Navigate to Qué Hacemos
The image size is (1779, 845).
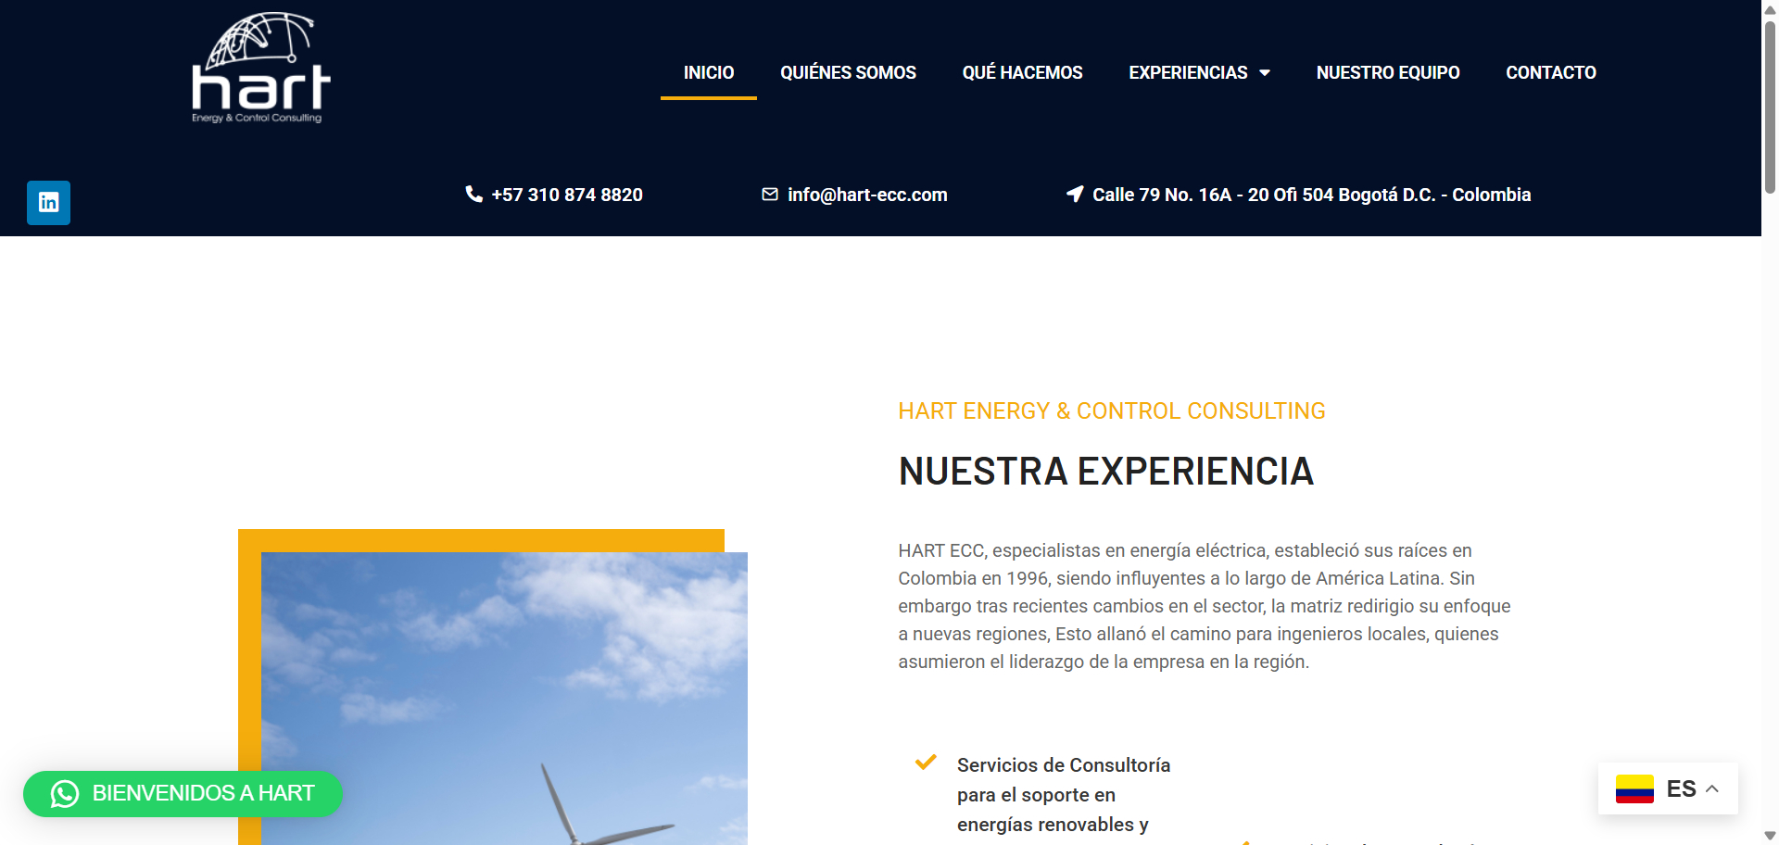pyautogui.click(x=1022, y=72)
